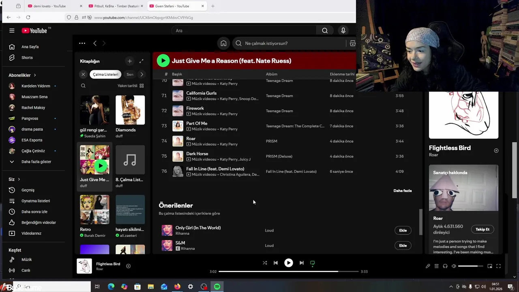
Task: Open Spotify browse icon beside search
Action: point(352,43)
